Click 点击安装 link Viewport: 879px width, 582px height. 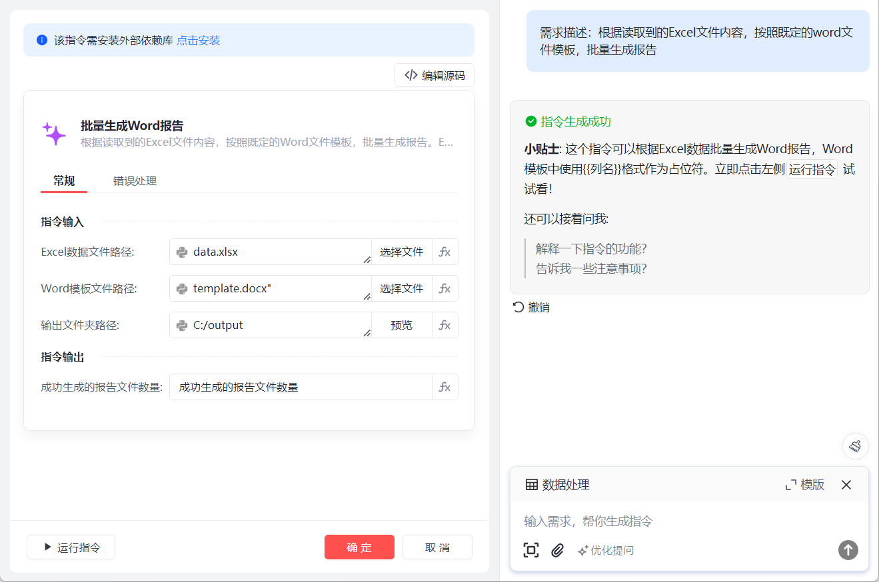click(199, 40)
